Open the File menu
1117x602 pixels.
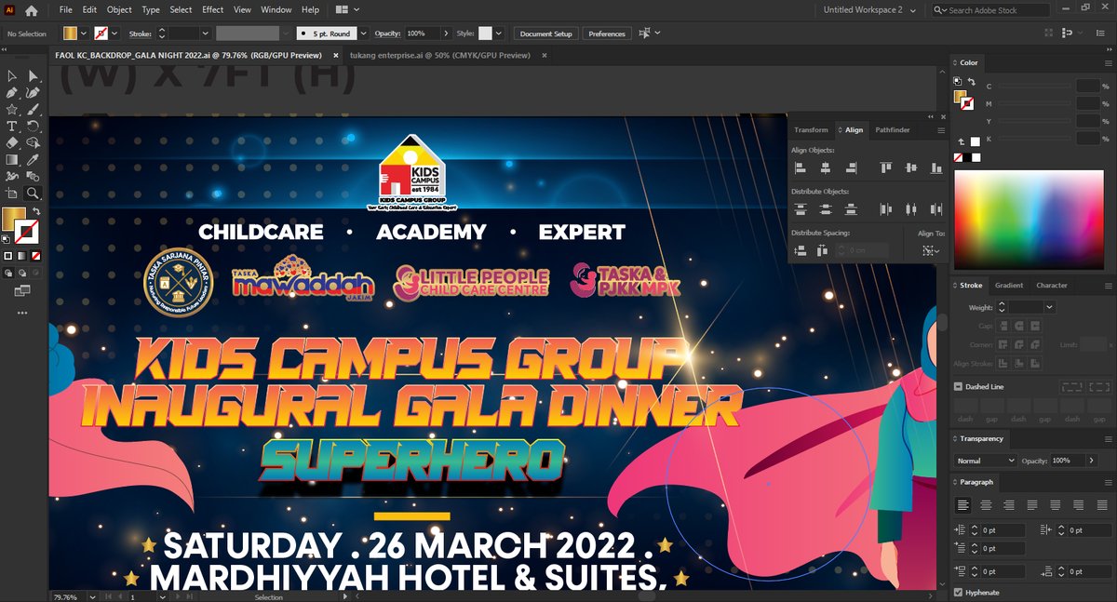click(65, 10)
